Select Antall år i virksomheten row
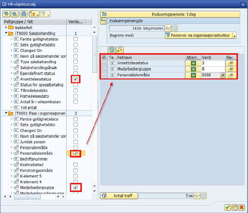248x213 pixels. tap(40, 102)
